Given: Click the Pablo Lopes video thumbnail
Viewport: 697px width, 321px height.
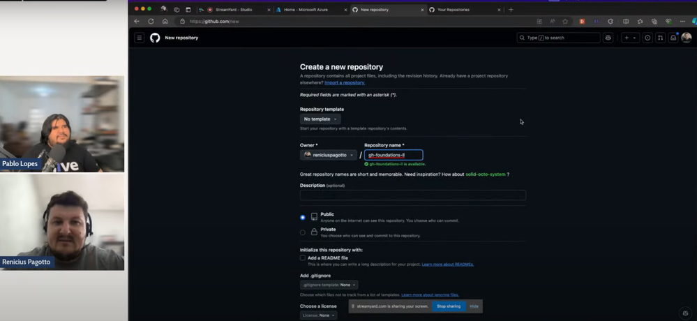Looking at the screenshot, I should click(x=62, y=124).
